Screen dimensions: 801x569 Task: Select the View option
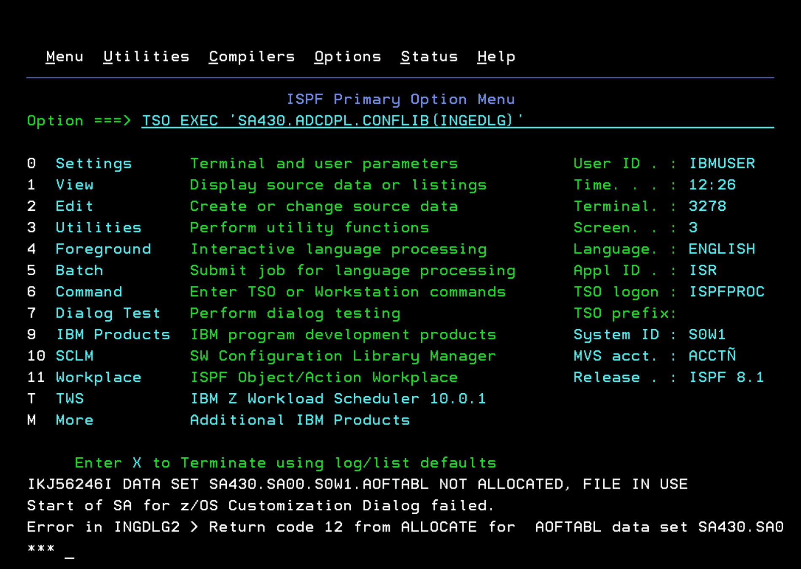coord(75,185)
